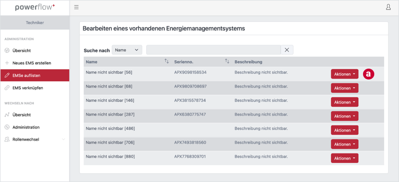399x182 pixels.
Task: Toggle the hamburger menu icon
Action: click(76, 8)
